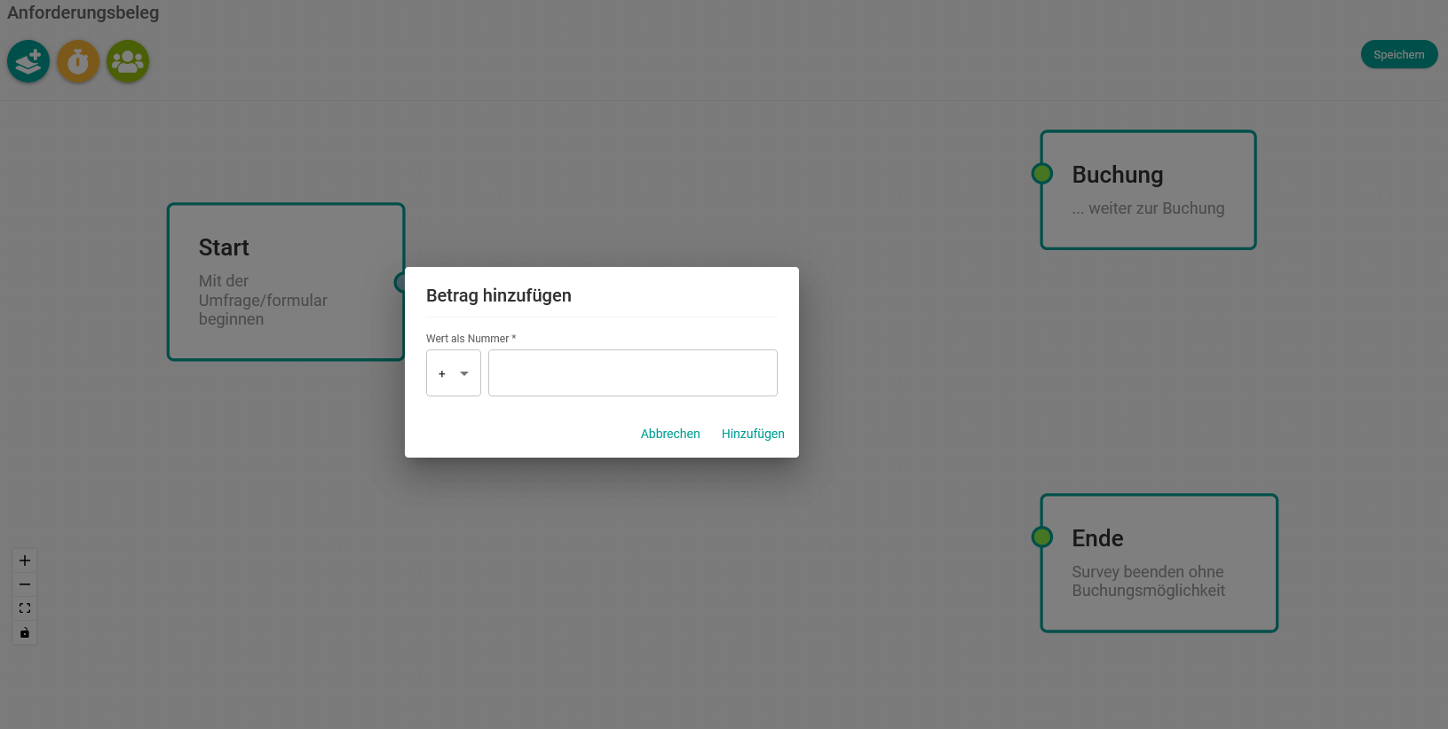Open the plus sign dropdown

pyautogui.click(x=454, y=373)
